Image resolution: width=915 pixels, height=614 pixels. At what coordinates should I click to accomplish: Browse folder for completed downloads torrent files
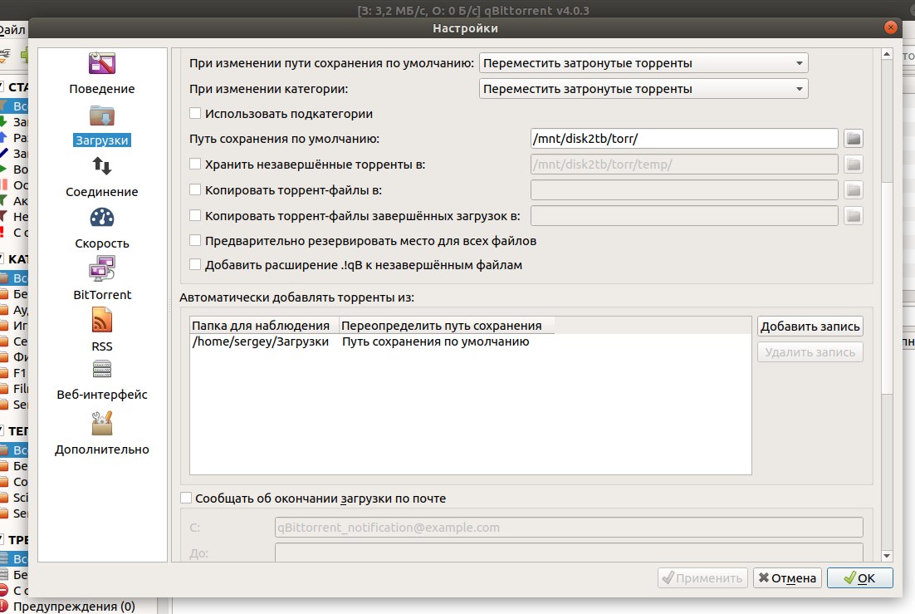pyautogui.click(x=854, y=215)
